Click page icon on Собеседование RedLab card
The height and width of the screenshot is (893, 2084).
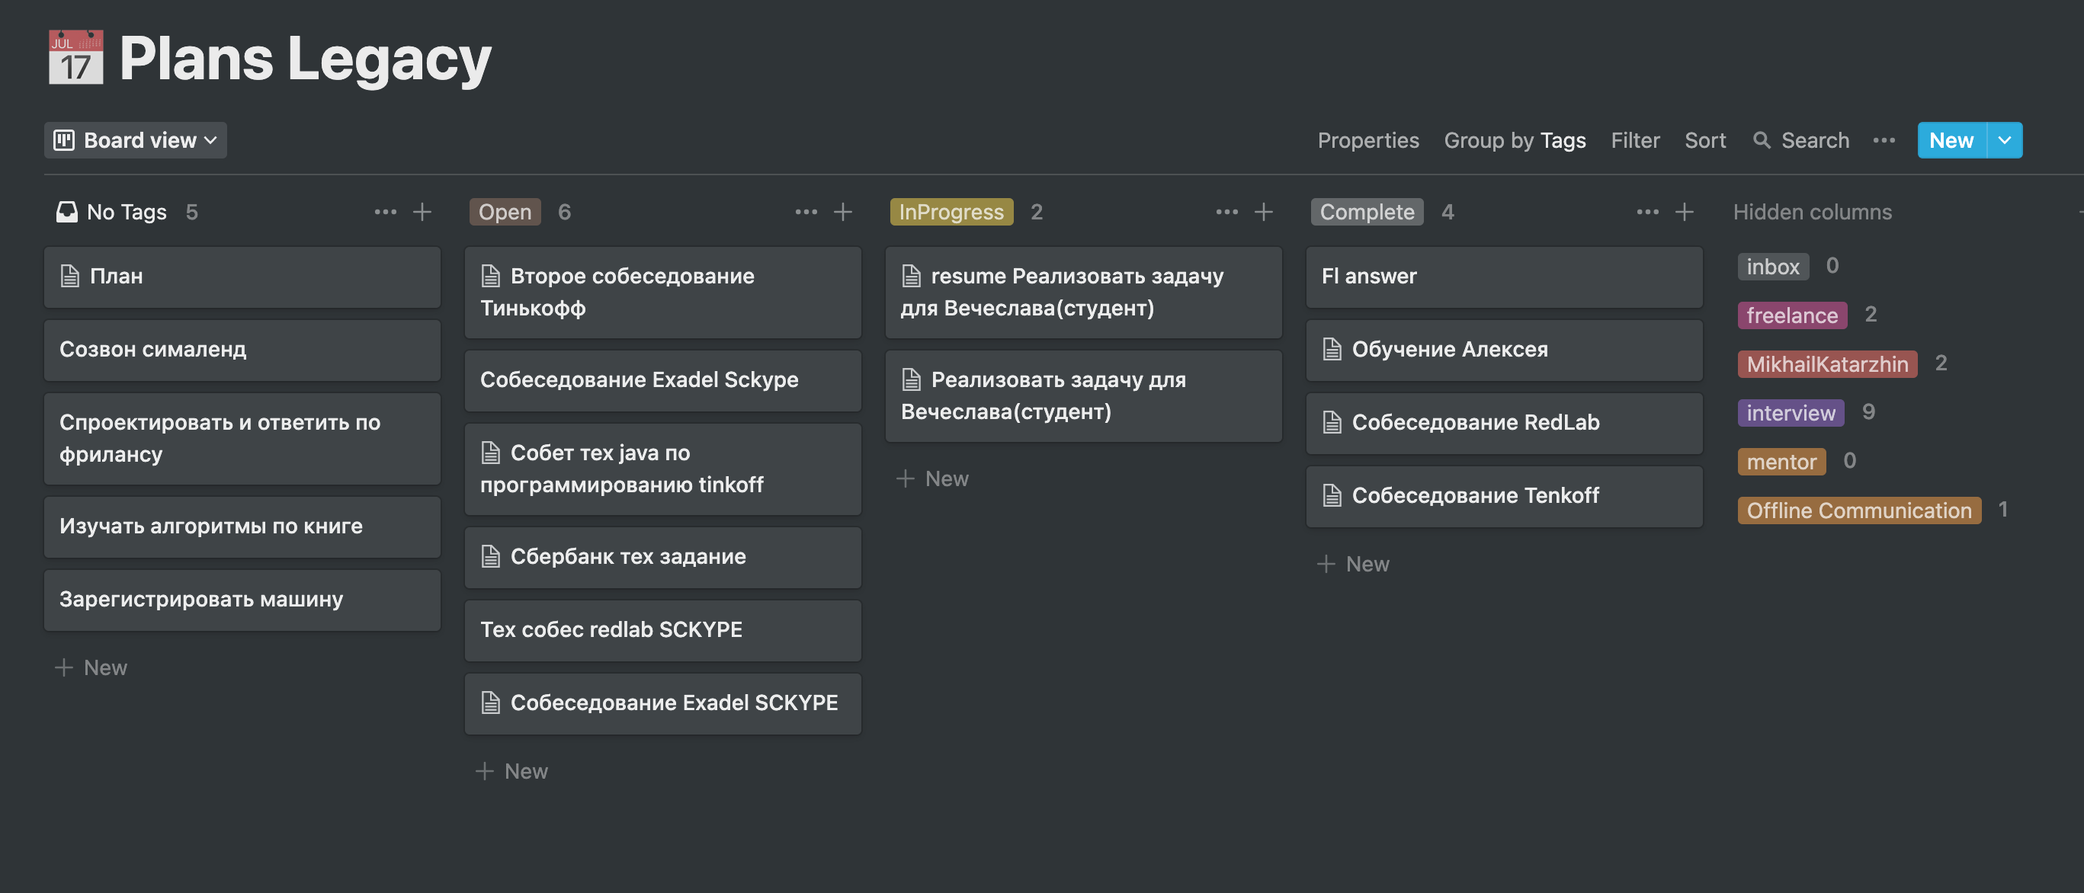click(x=1332, y=422)
